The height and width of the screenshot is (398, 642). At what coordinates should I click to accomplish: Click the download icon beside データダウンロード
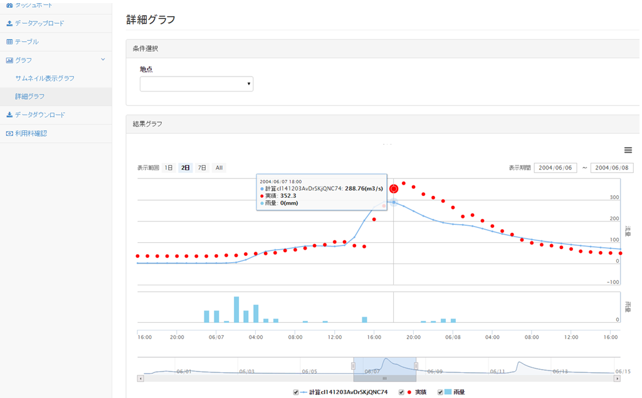point(9,115)
